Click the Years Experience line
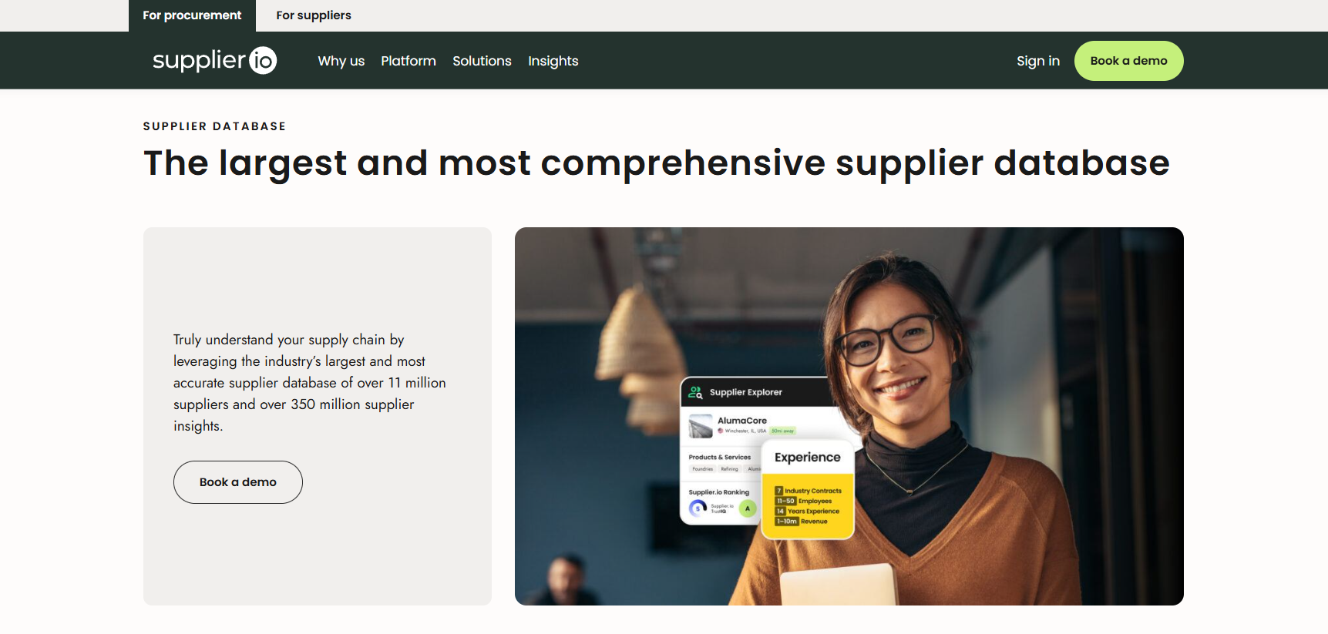 pyautogui.click(x=808, y=512)
